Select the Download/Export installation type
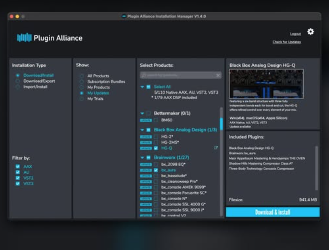The image size is (329, 250). pos(18,81)
